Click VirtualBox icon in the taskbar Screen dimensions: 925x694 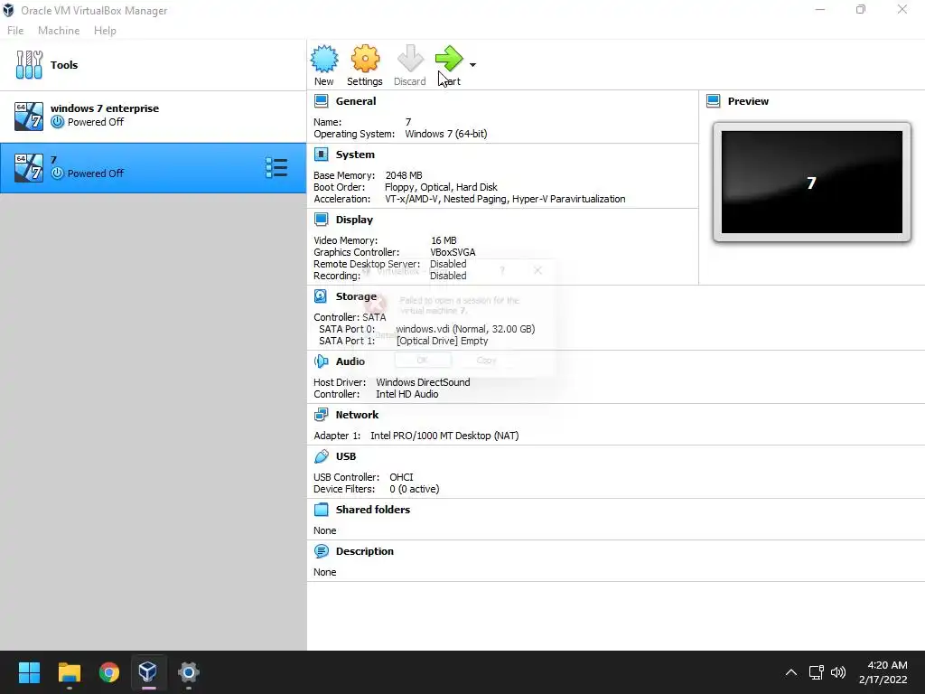coord(148,672)
